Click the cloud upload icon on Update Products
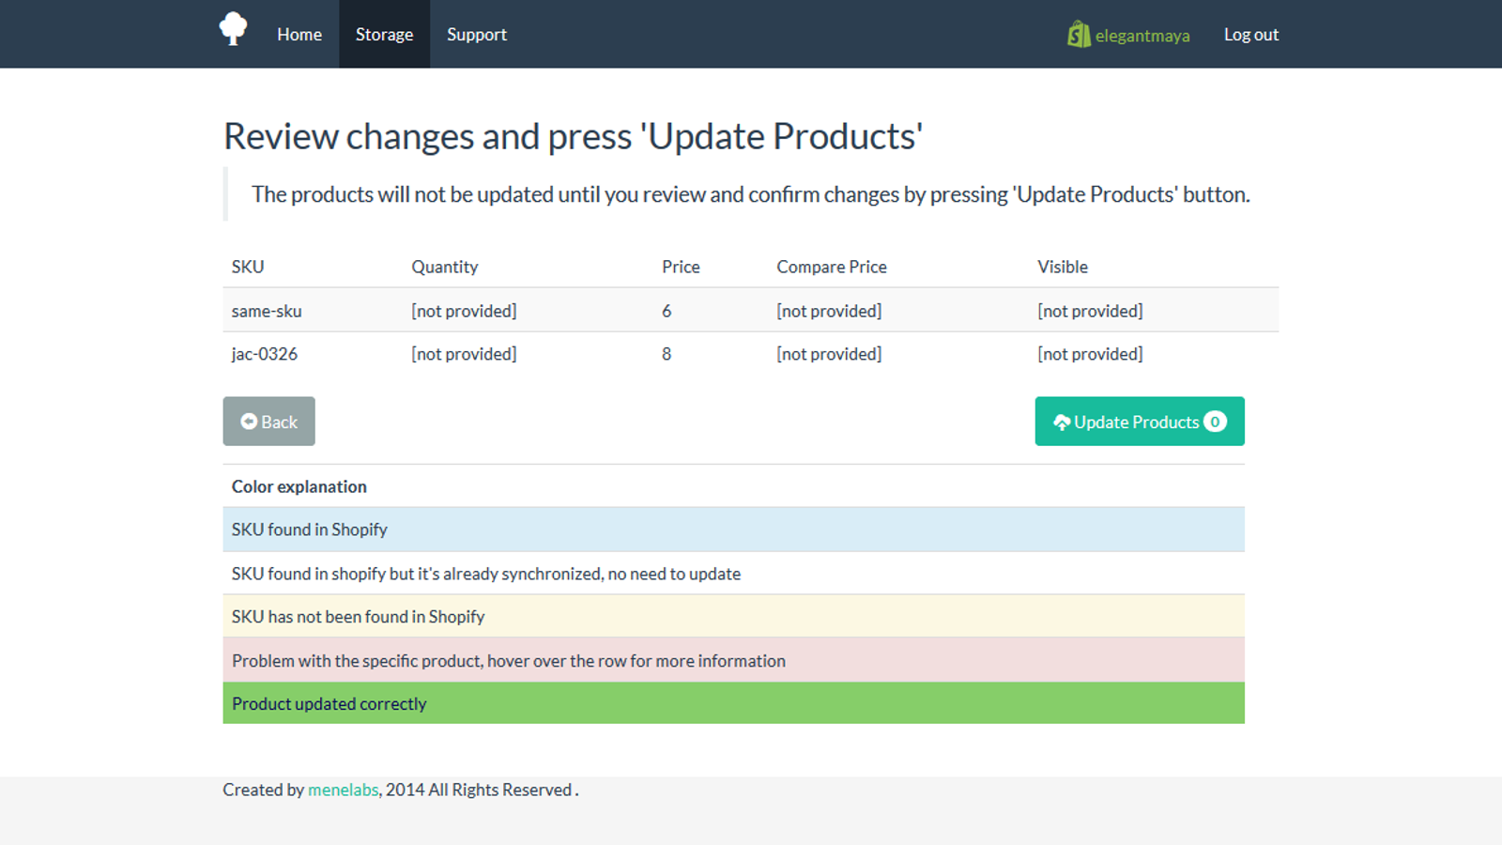Viewport: 1502px width, 845px height. pos(1062,422)
